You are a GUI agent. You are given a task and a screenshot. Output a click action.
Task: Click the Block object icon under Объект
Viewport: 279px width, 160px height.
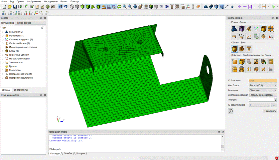234,49
